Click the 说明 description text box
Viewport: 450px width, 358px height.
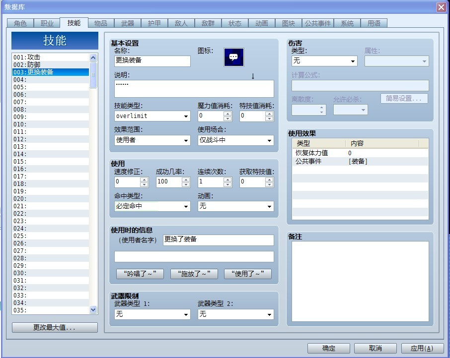(194, 89)
